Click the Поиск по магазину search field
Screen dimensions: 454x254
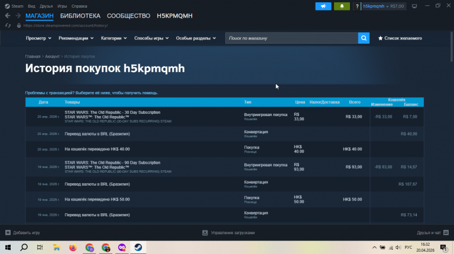pos(291,38)
